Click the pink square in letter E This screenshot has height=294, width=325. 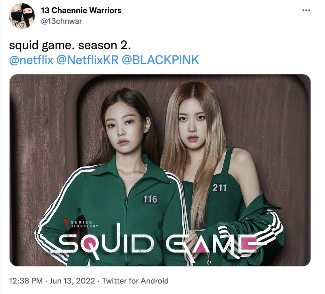tap(249, 244)
